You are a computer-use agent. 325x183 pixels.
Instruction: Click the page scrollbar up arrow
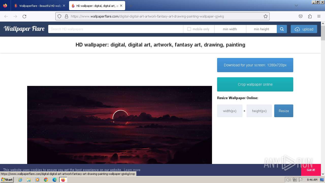pyautogui.click(x=323, y=24)
